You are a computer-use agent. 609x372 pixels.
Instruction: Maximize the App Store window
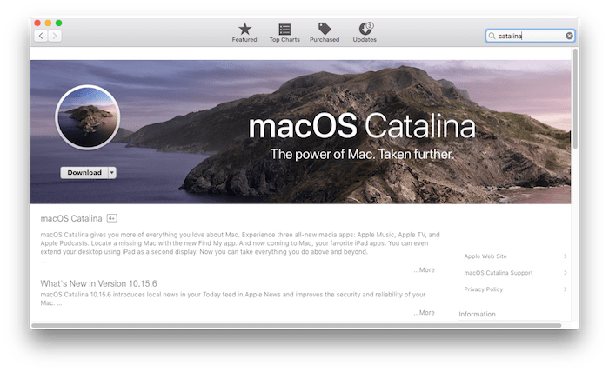coord(58,23)
